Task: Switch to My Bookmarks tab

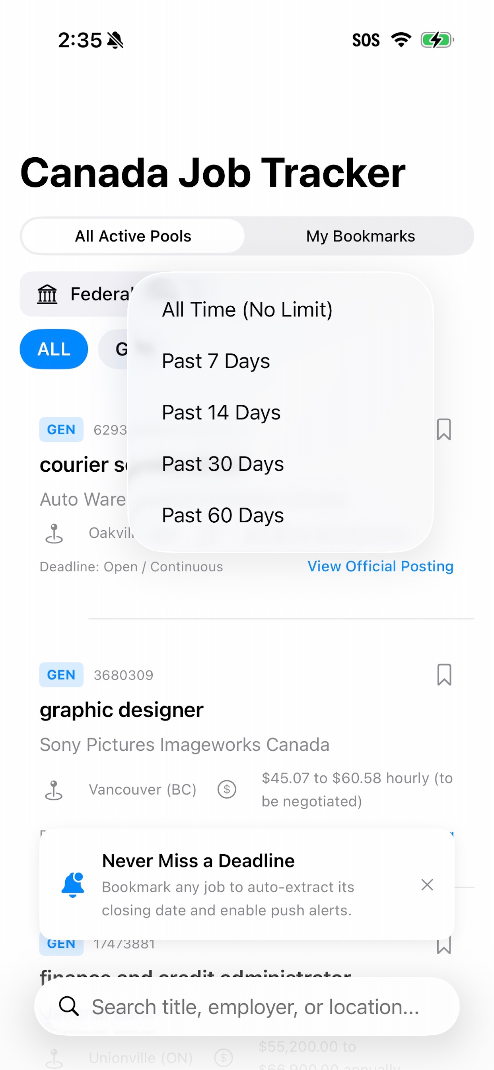Action: [360, 236]
